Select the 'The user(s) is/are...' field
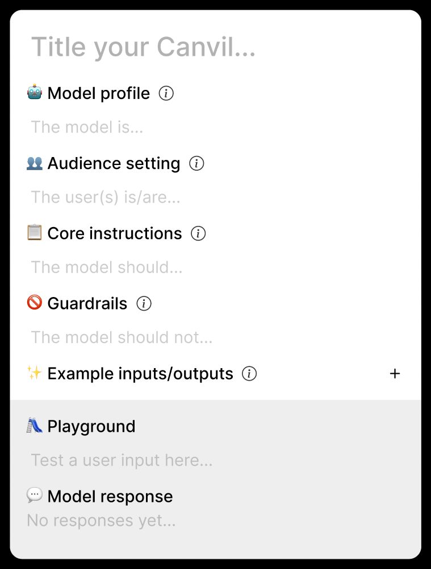This screenshot has width=431, height=569. click(216, 197)
